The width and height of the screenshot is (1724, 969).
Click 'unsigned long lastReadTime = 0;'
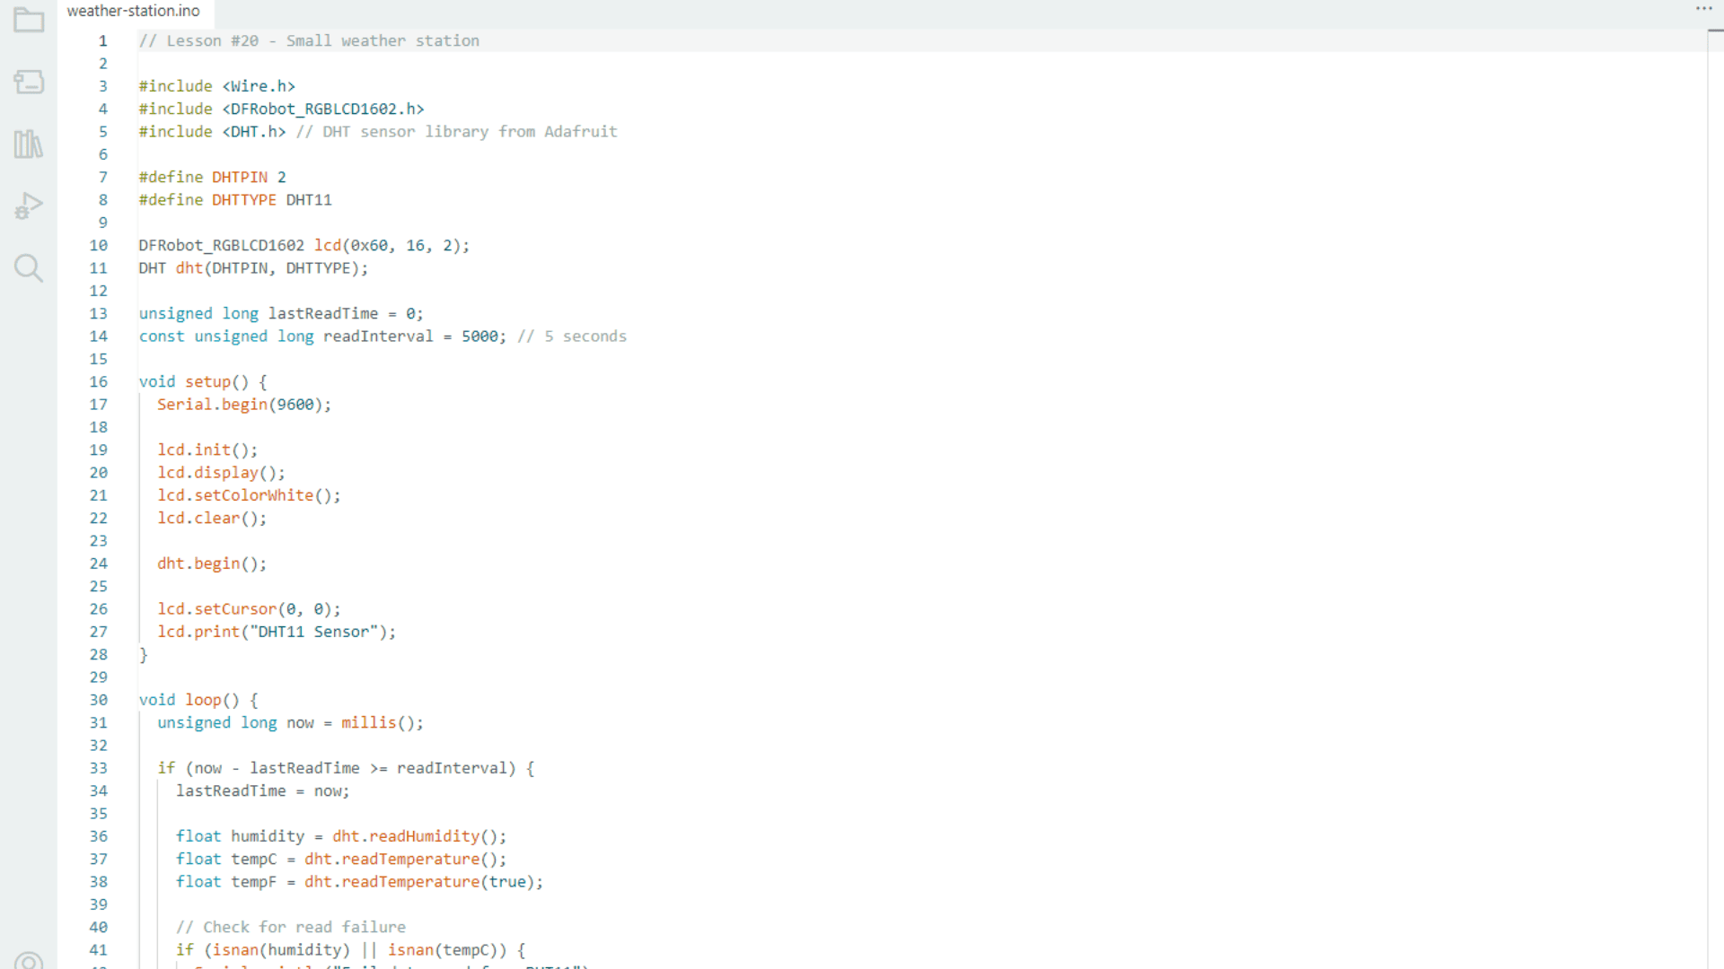coord(281,313)
